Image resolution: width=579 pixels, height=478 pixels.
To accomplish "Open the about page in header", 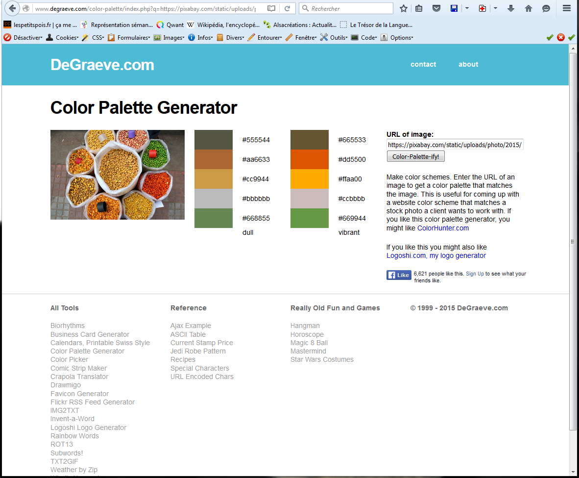I will [468, 64].
